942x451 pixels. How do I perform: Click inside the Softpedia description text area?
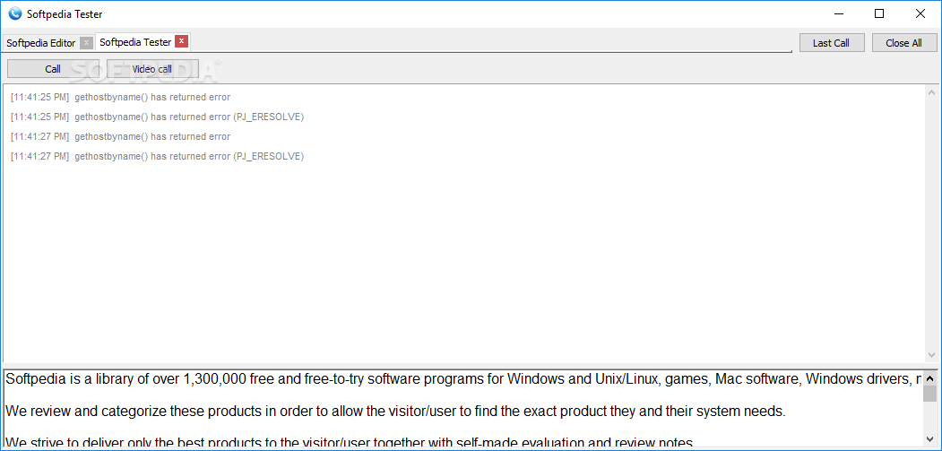point(448,411)
